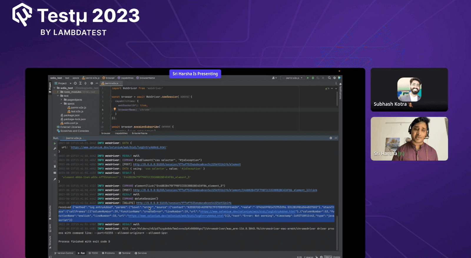Viewport: 471px width, 258px height.
Task: Click the wrench icon in the Run panel gutter
Action: click(x=55, y=149)
